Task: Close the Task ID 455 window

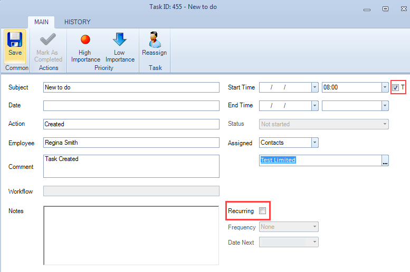Action: 404,9
